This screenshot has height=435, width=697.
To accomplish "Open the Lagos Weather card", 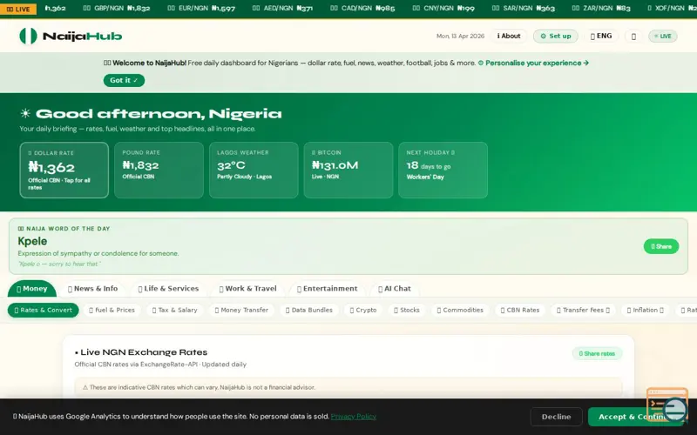I will tap(254, 170).
